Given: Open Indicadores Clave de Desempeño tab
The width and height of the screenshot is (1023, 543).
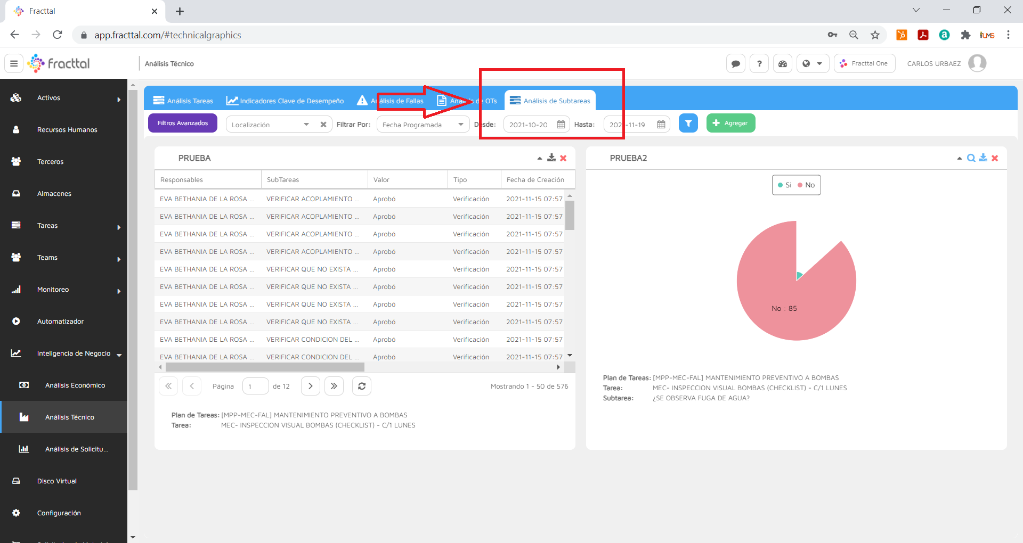Looking at the screenshot, I should (285, 101).
